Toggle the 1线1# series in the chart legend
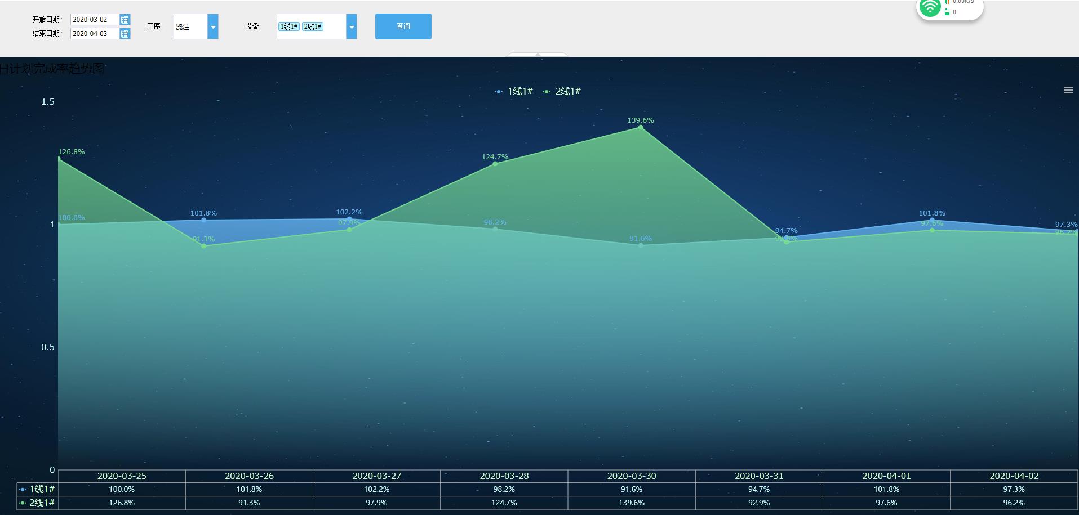 click(x=514, y=91)
